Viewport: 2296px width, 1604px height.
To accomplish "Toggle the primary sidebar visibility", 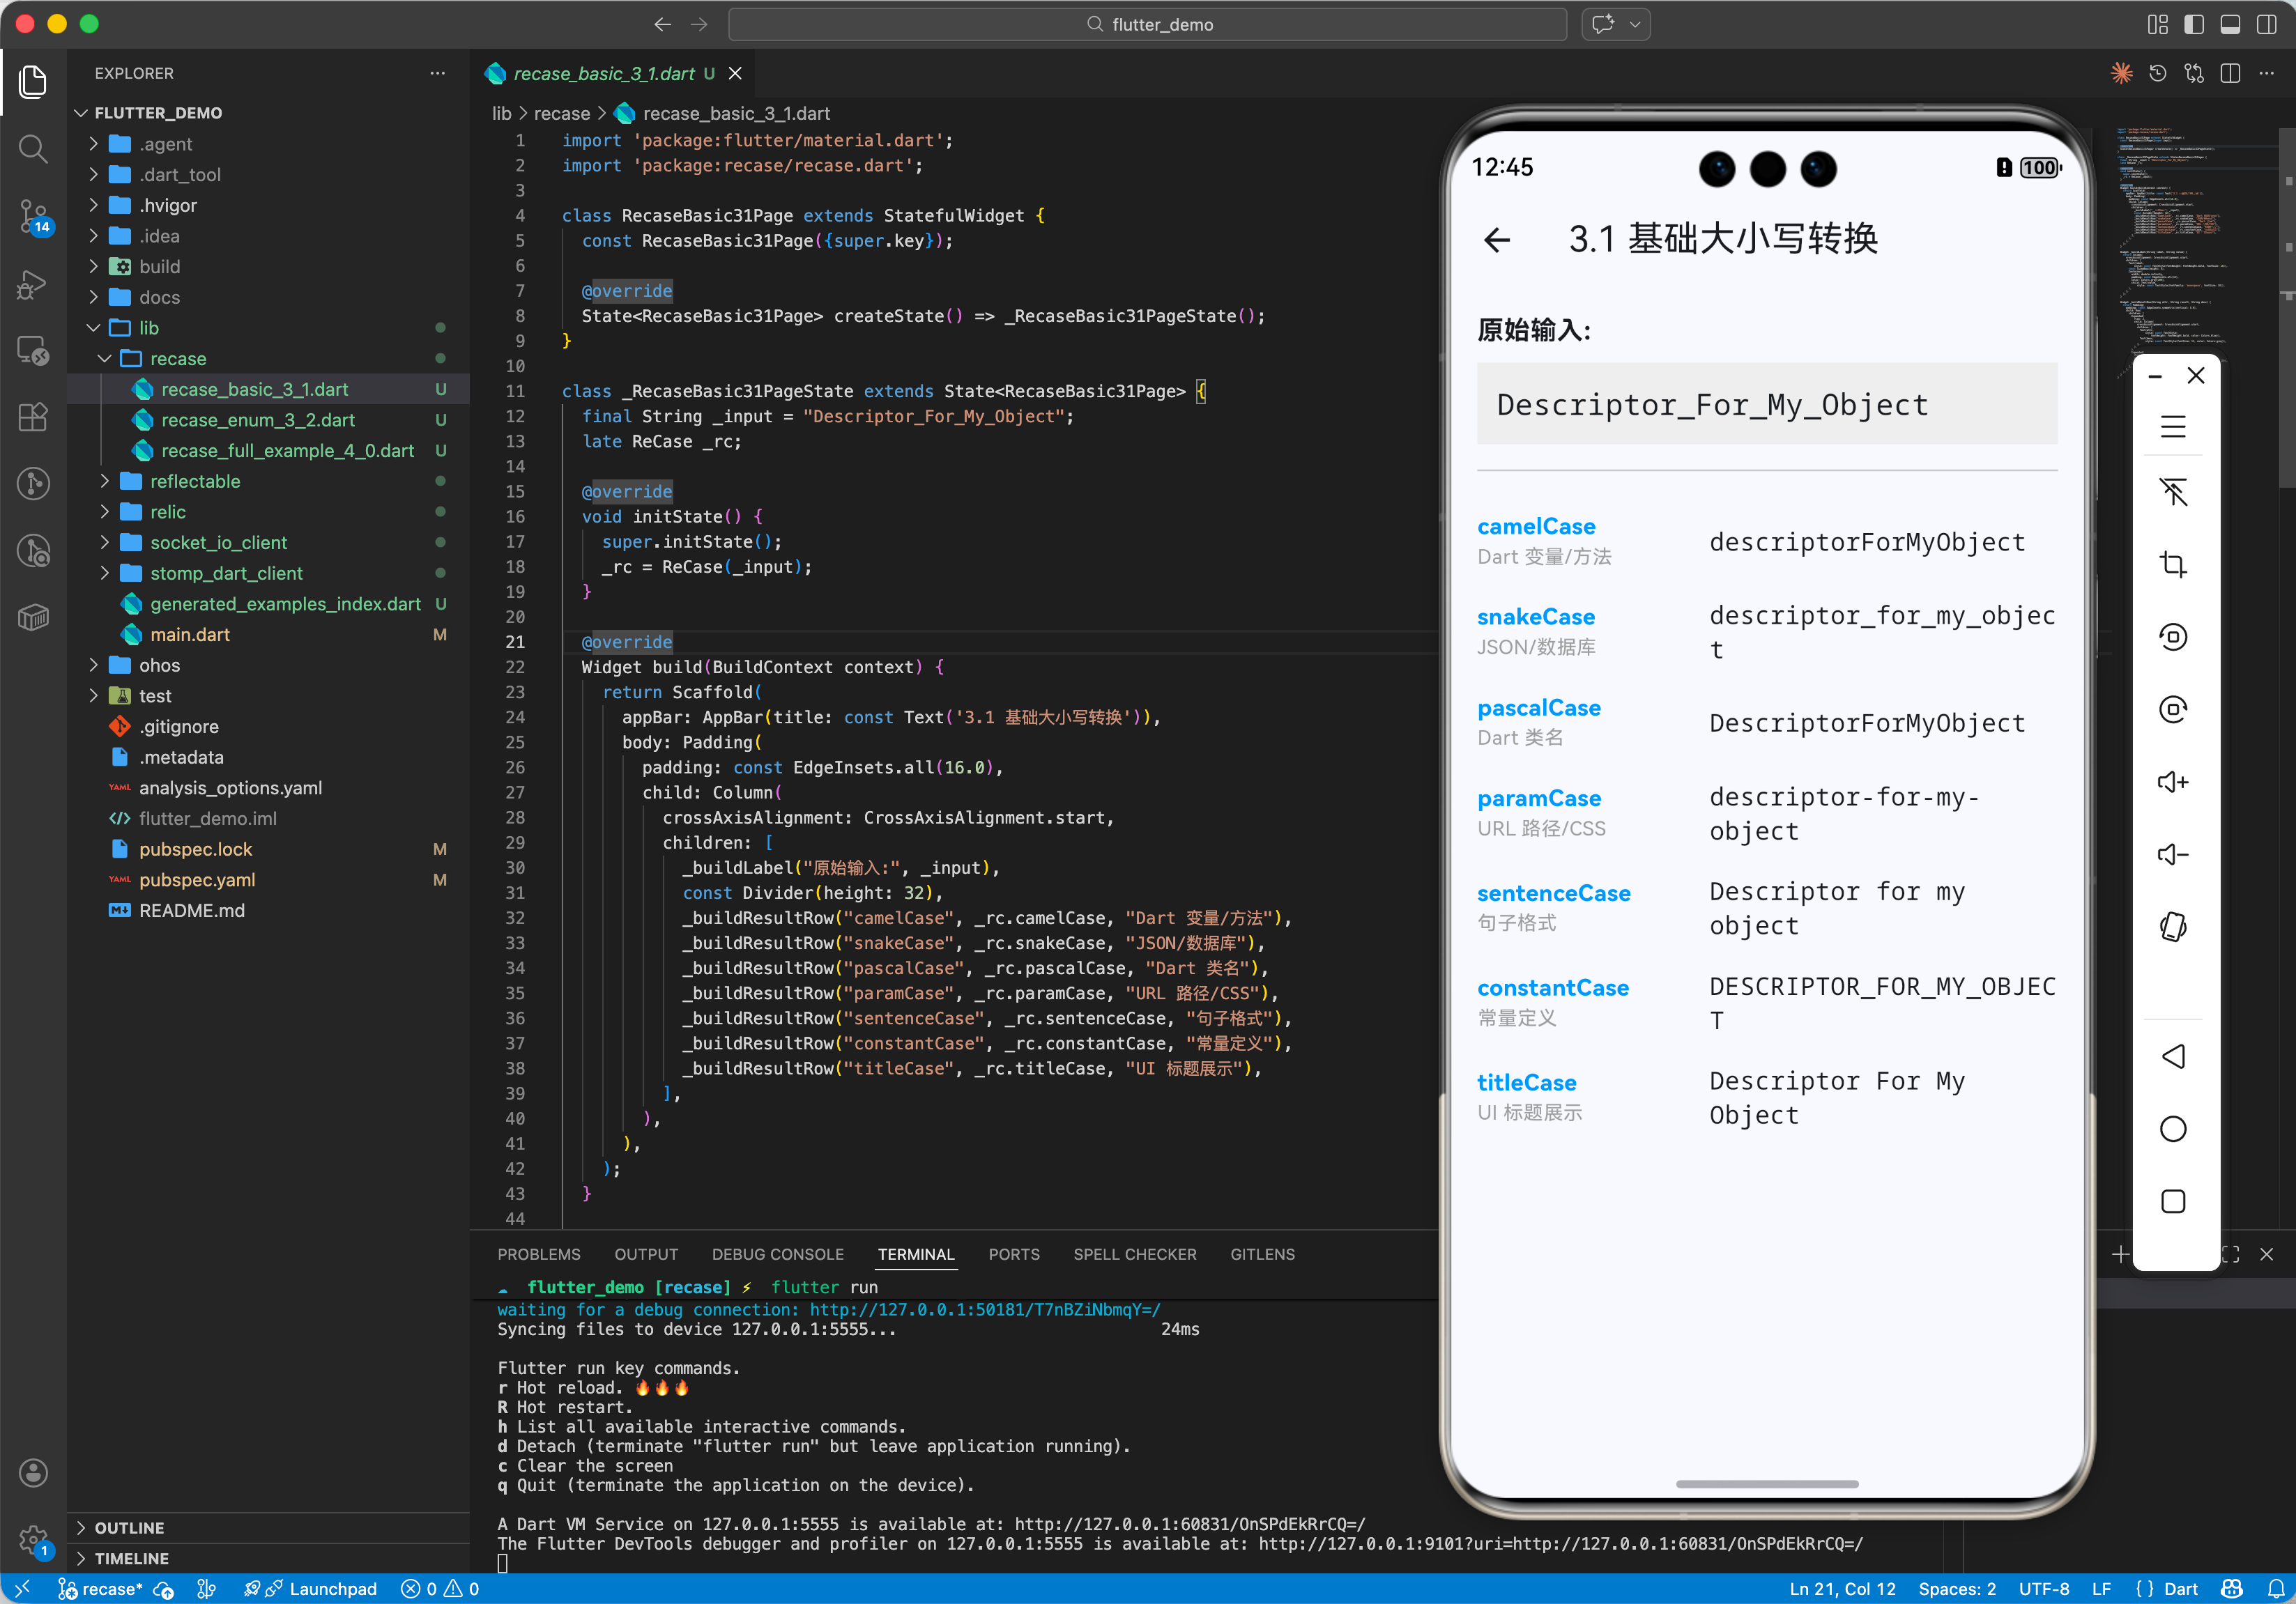I will click(2194, 24).
